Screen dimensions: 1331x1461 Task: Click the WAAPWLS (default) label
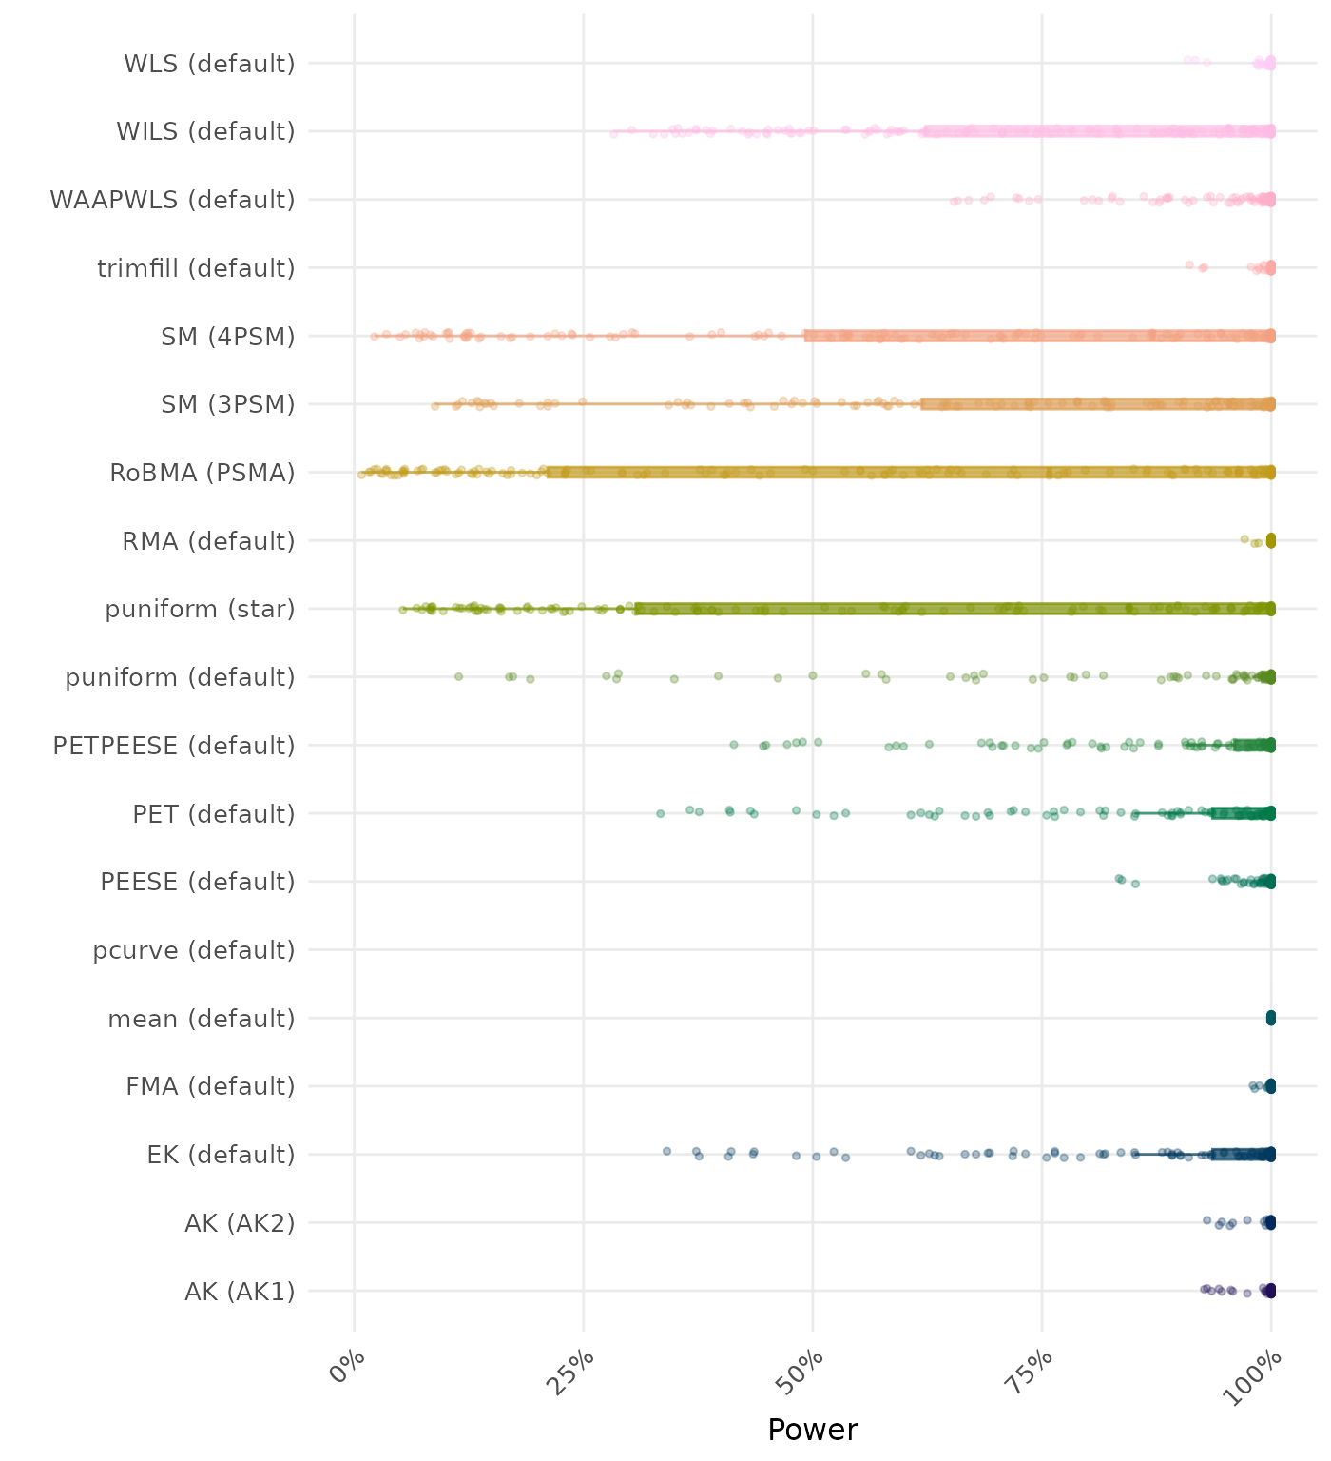[172, 200]
